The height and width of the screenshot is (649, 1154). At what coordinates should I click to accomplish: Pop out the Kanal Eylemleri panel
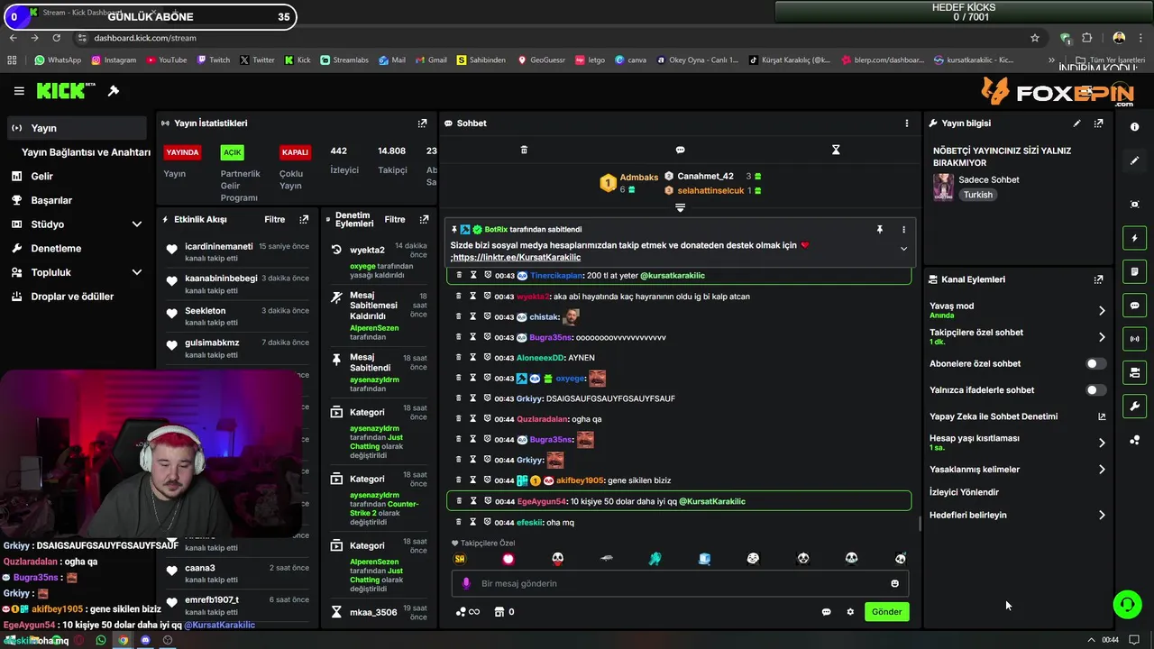(x=1098, y=279)
